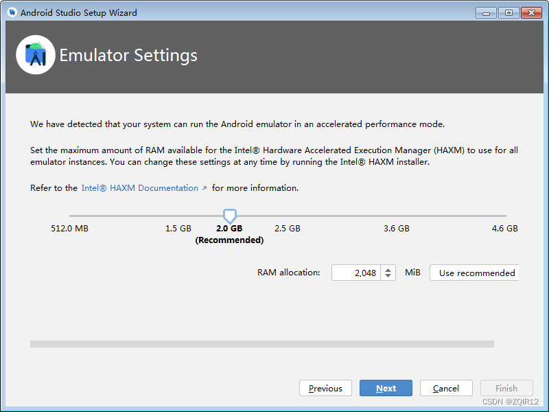The image size is (549, 412).
Task: Minimize the Setup Wizard window
Action: tap(486, 13)
